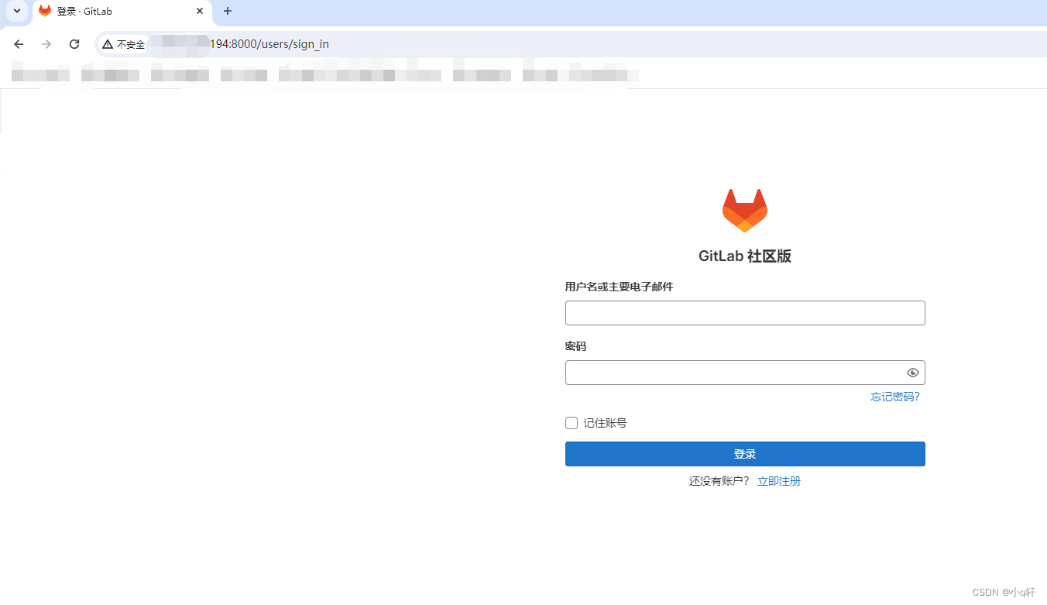Image resolution: width=1047 pixels, height=605 pixels.
Task: Select the 登录 · GitLab browser tab
Action: (x=122, y=12)
